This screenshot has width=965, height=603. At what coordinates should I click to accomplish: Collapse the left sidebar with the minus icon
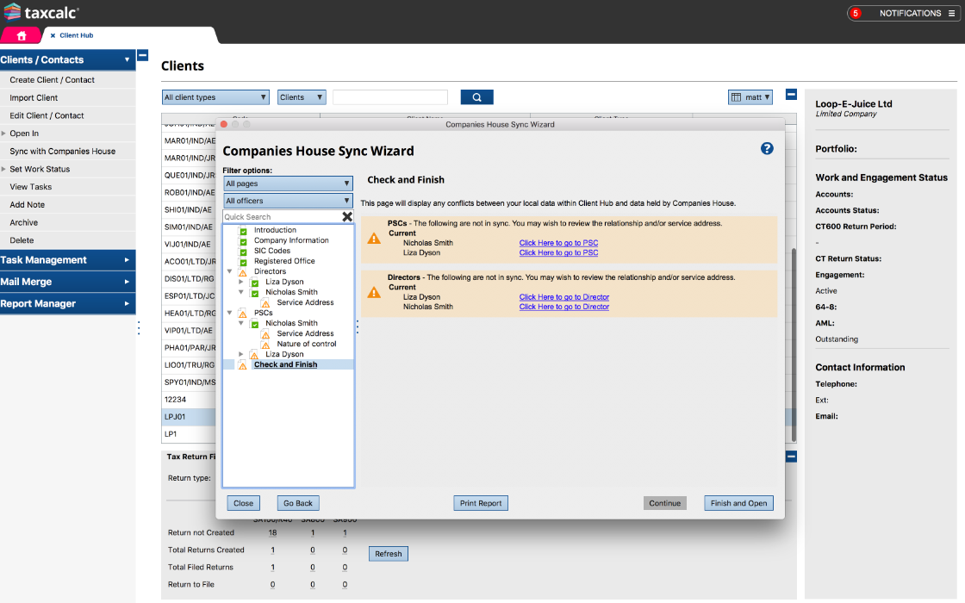(142, 55)
